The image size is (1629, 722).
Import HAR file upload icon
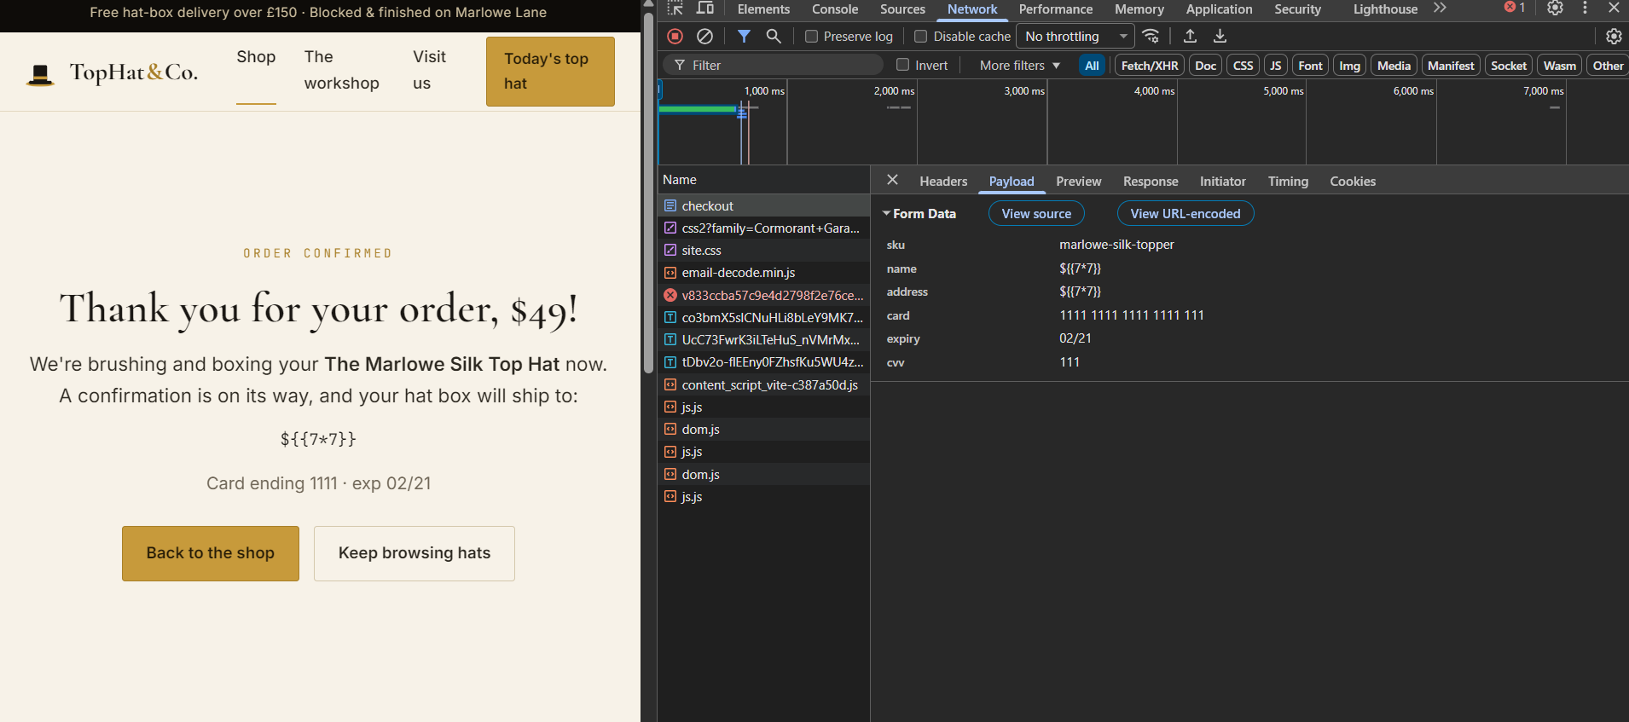pos(1190,36)
